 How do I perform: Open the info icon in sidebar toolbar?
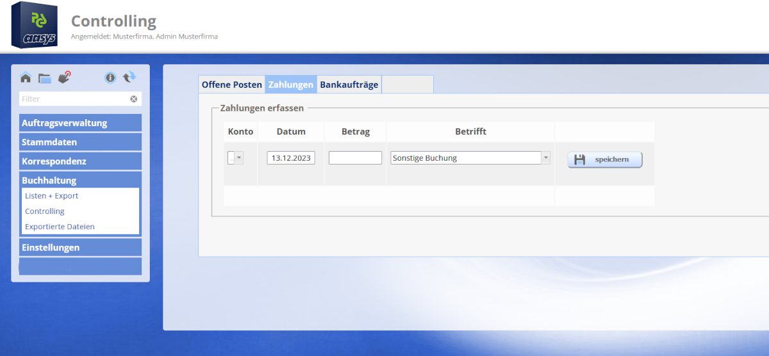pyautogui.click(x=110, y=77)
